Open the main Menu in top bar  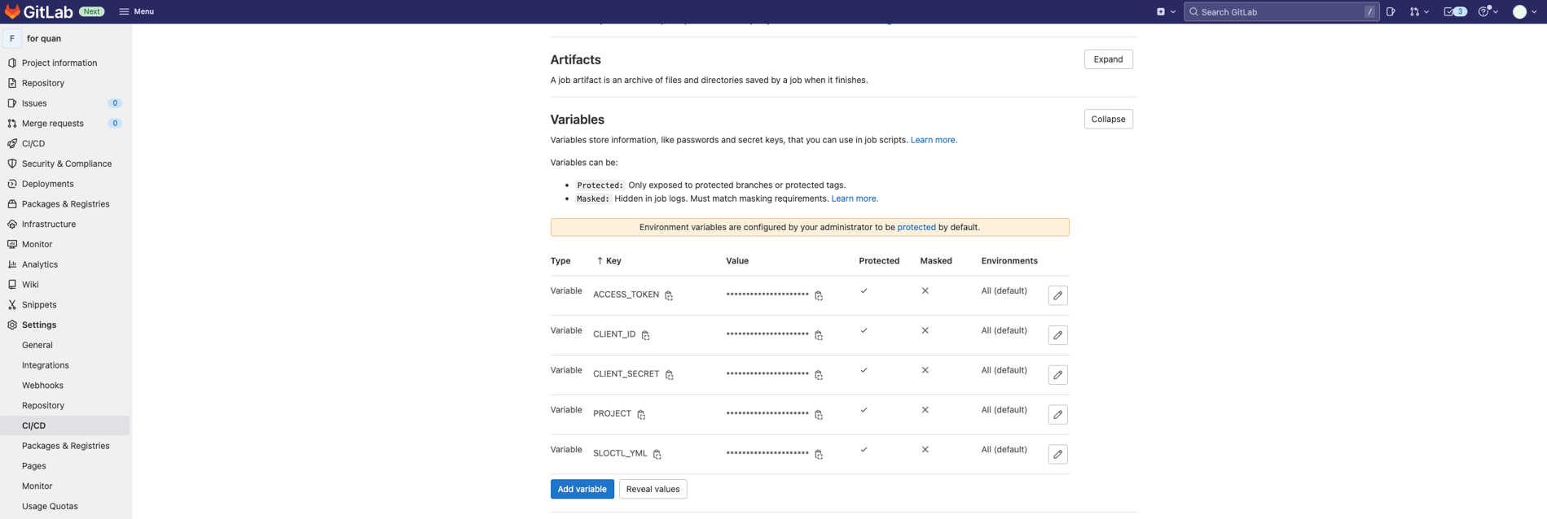(136, 11)
